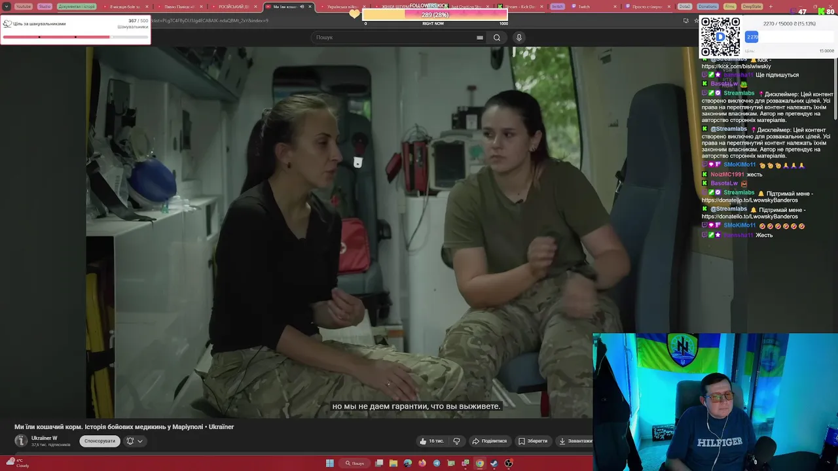Switch to the РОСІЙСЬКИЙ tab
838x471 pixels.
click(x=233, y=7)
